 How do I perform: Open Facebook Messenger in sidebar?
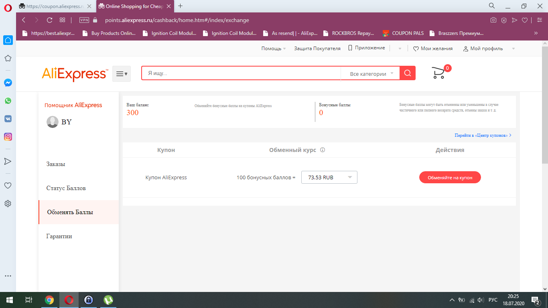[x=8, y=83]
